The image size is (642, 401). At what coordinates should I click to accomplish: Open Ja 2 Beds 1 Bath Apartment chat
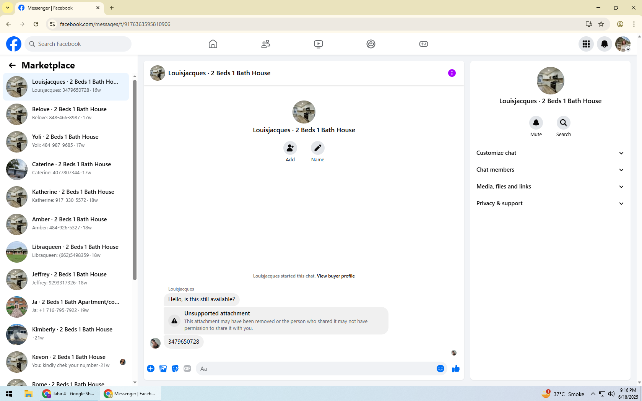[x=66, y=307]
